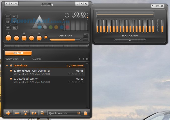
Task: Toggle the equalizer OFF switch
Action: [x=157, y=6]
